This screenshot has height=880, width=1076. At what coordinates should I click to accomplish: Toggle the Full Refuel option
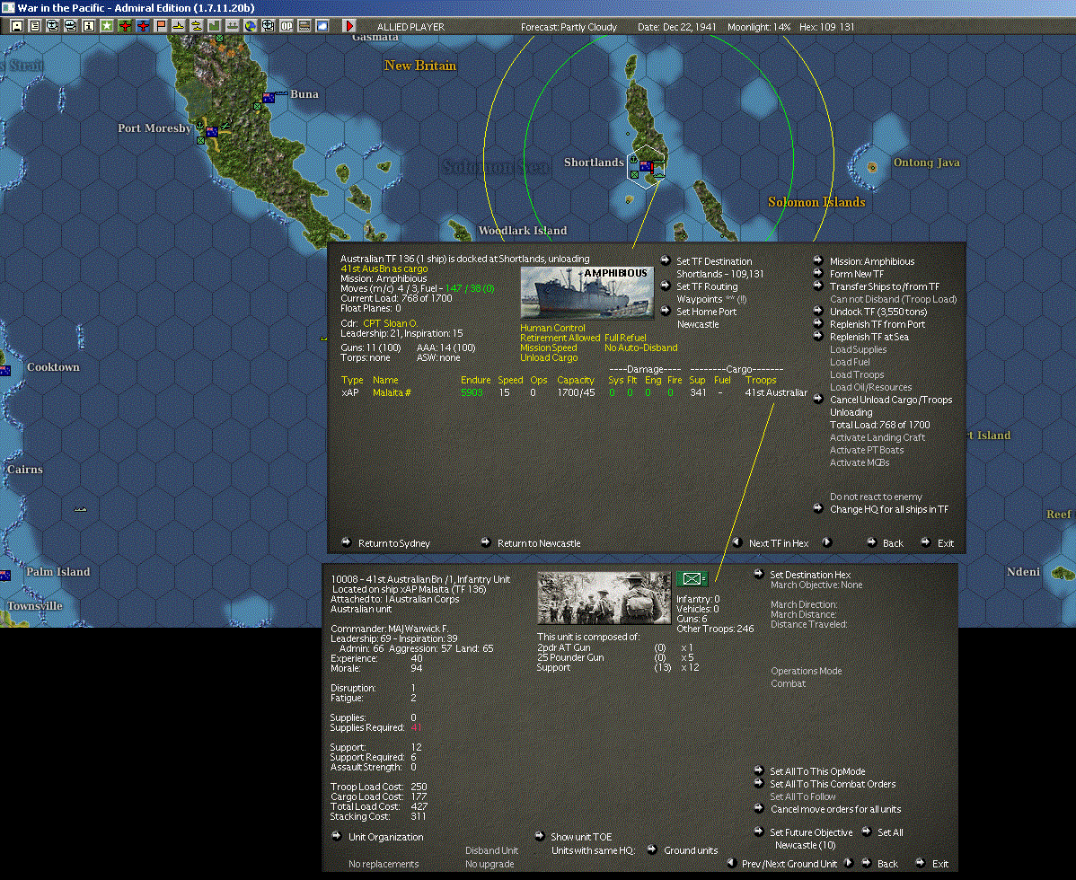coord(625,338)
